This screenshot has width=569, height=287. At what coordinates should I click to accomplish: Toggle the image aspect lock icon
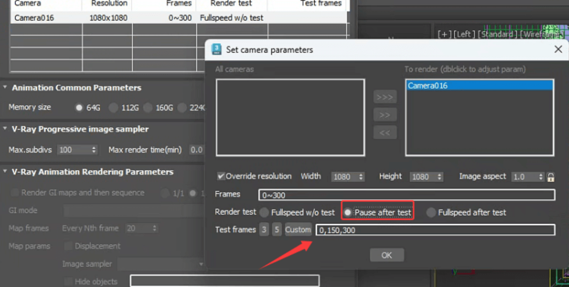(551, 177)
